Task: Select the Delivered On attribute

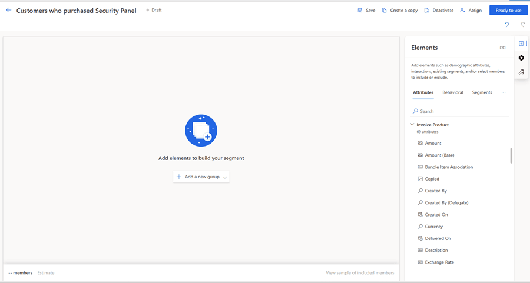Action: 438,238
